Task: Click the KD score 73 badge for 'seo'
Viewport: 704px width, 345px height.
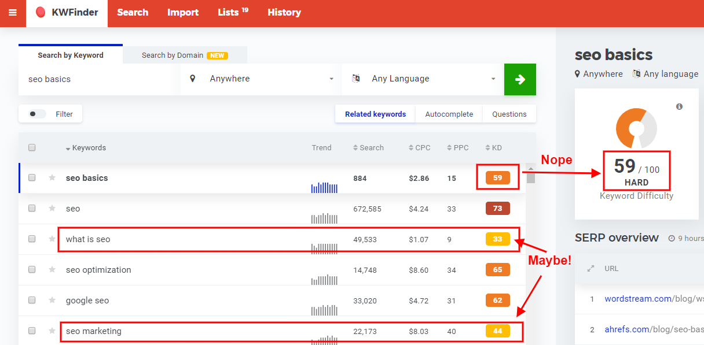Action: [497, 209]
